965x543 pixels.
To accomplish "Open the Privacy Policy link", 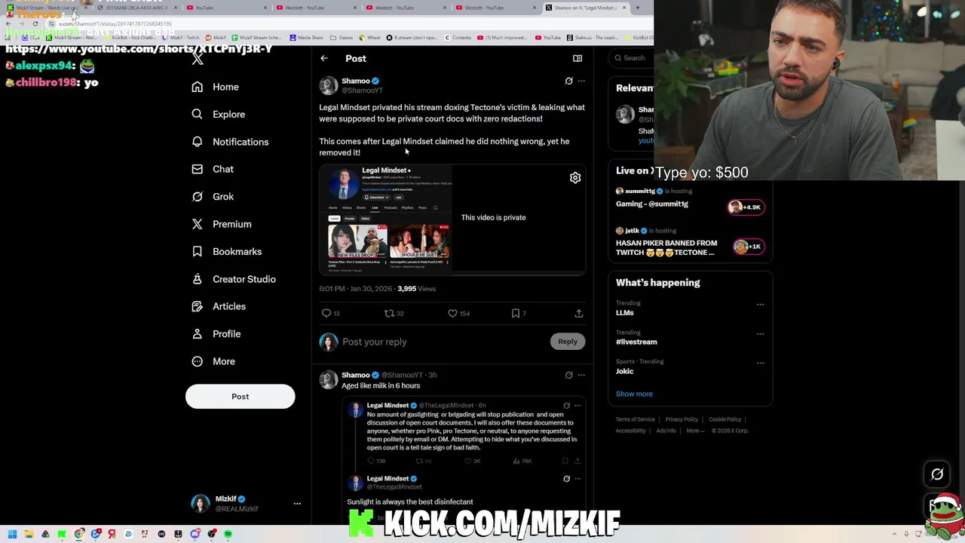I will pos(682,419).
